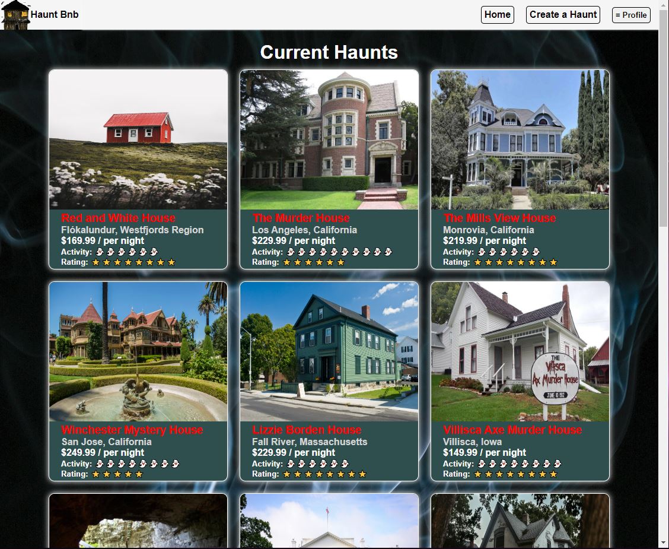Click the Monrovia, California location text

[489, 230]
